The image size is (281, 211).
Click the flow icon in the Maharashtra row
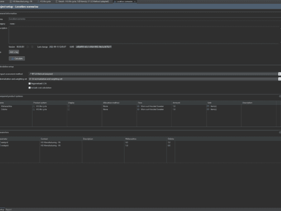tap(138, 106)
